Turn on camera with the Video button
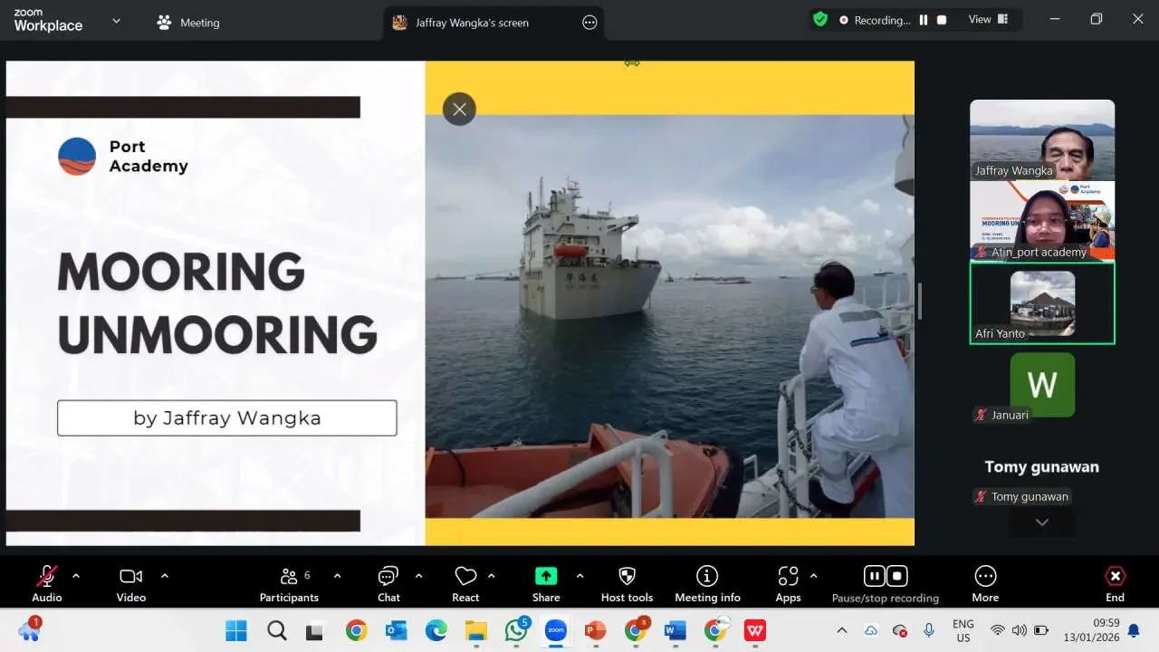The image size is (1159, 652). click(x=131, y=583)
